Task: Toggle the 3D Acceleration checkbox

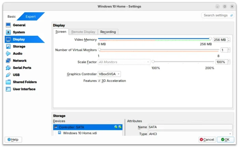Action: (99, 81)
